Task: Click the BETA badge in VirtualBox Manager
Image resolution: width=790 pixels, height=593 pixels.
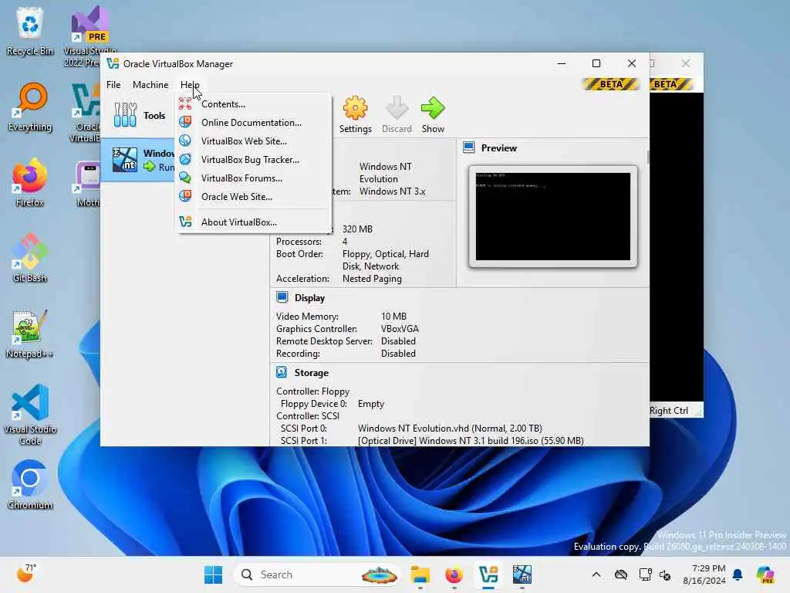Action: 611,84
